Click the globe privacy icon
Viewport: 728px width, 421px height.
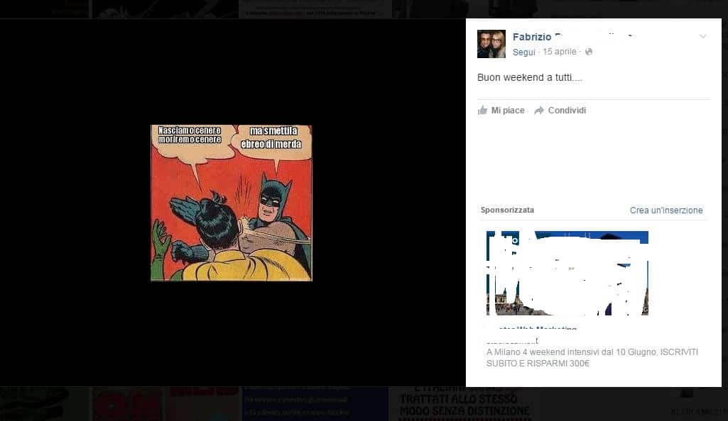tap(589, 52)
